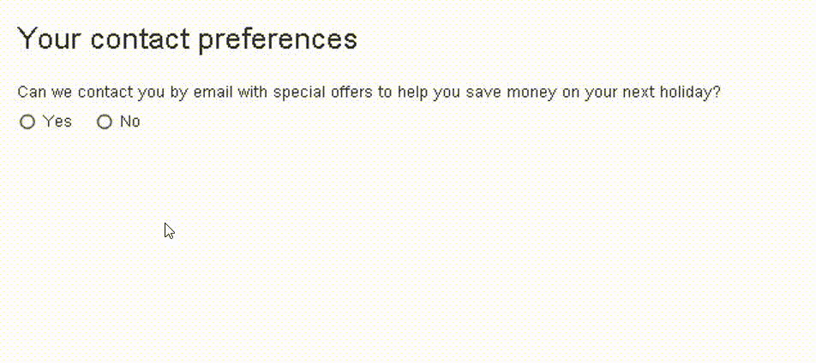Click the word "preferences" in the heading

click(275, 39)
